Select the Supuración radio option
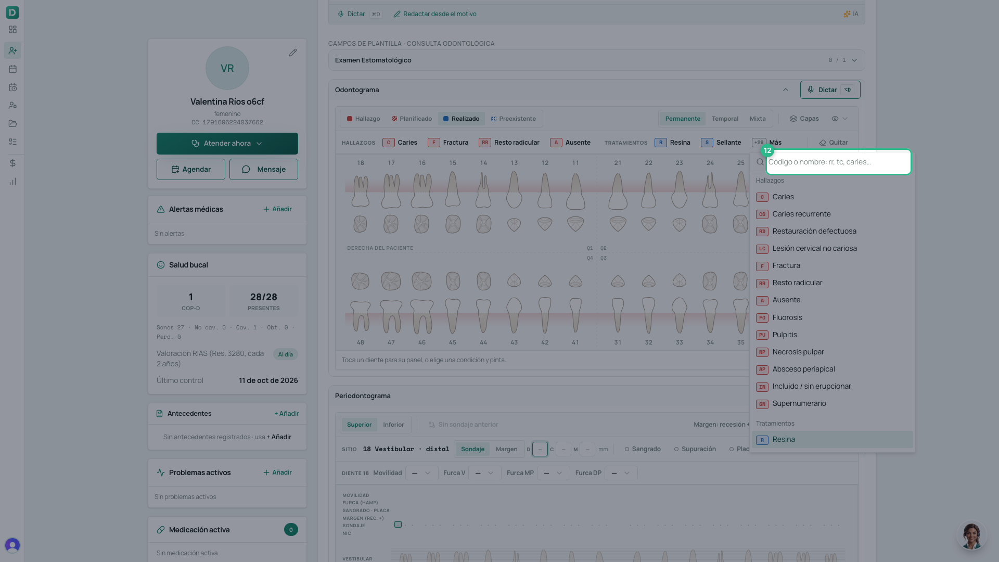The image size is (999, 562). click(x=695, y=449)
